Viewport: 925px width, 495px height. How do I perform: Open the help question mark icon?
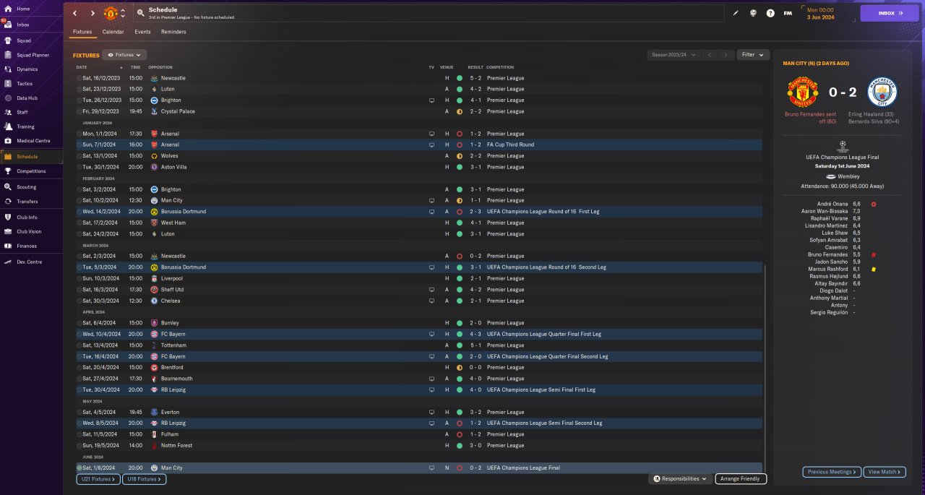click(x=770, y=13)
